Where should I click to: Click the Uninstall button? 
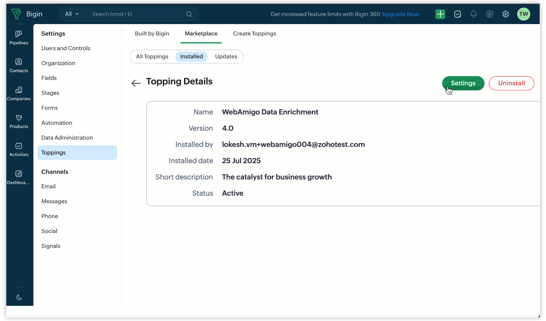511,83
